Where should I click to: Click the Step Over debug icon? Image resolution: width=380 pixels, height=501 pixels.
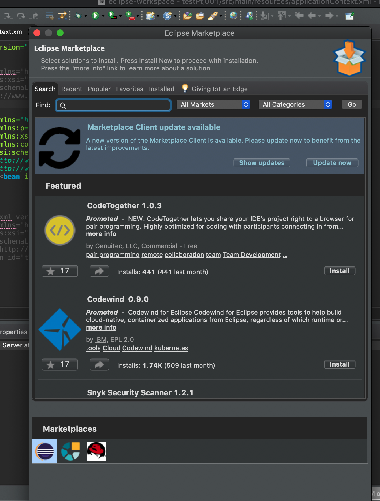pyautogui.click(x=21, y=16)
